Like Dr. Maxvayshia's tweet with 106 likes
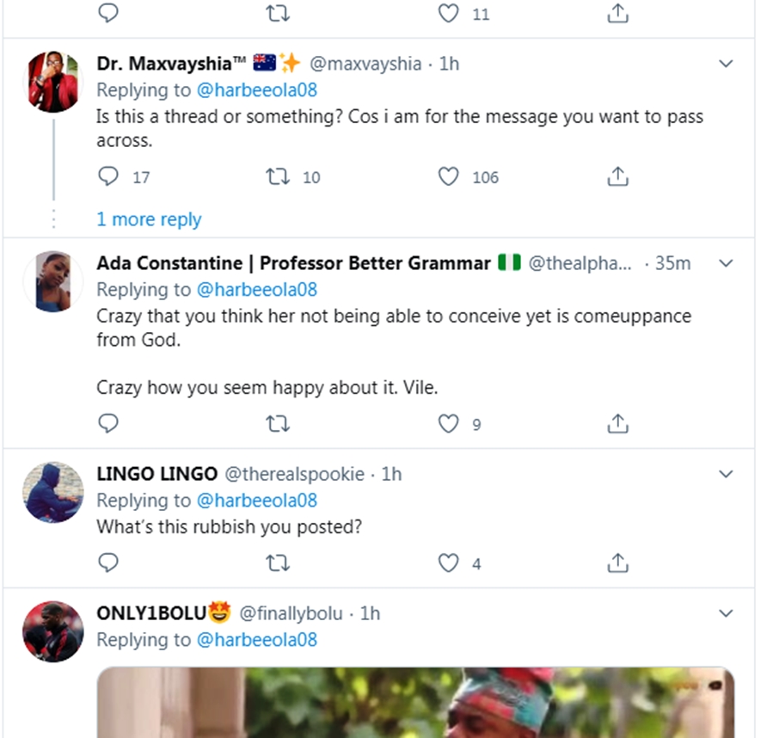 click(449, 177)
